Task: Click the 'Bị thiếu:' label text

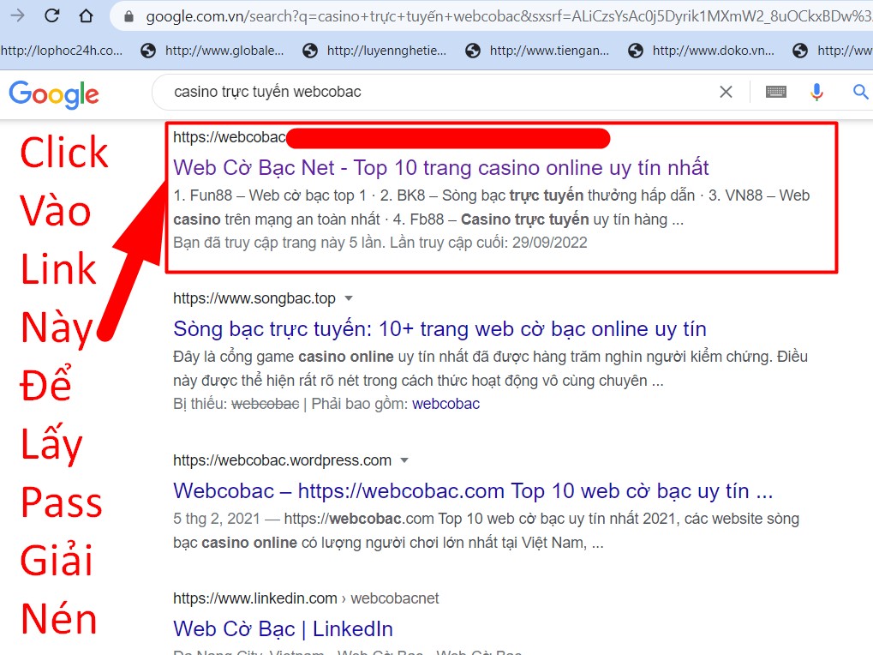Action: coord(200,404)
